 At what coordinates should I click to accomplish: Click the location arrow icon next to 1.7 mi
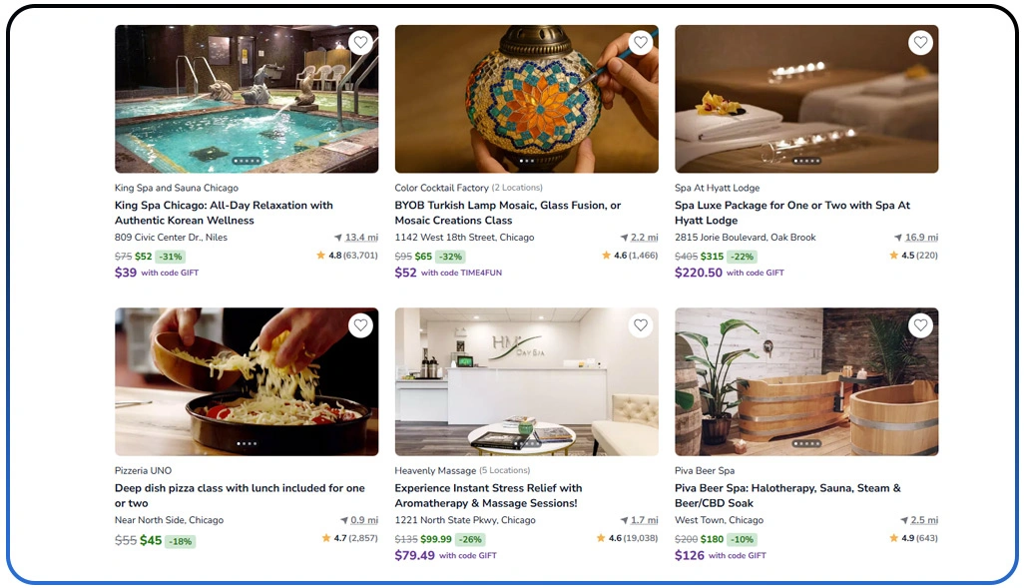pyautogui.click(x=625, y=521)
